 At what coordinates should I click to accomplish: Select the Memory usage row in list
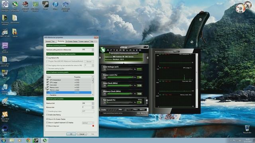pyautogui.click(x=69, y=90)
